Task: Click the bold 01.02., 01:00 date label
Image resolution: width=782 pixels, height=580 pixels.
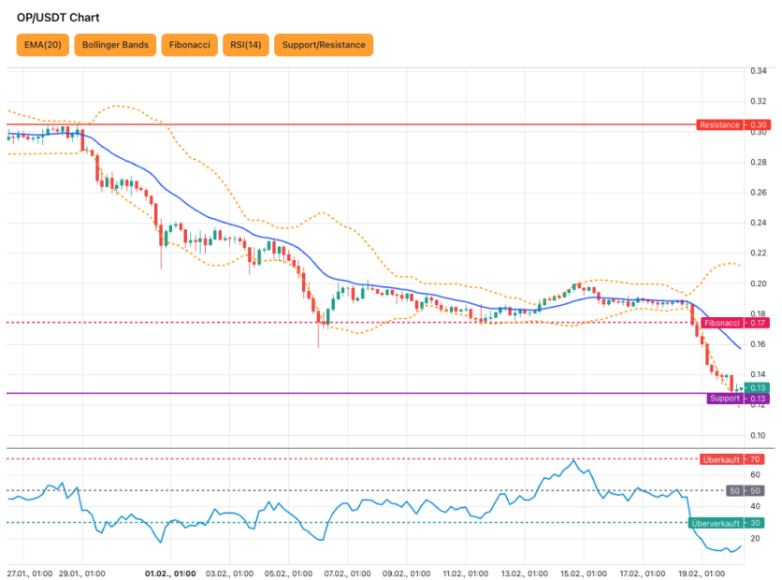Action: (170, 573)
